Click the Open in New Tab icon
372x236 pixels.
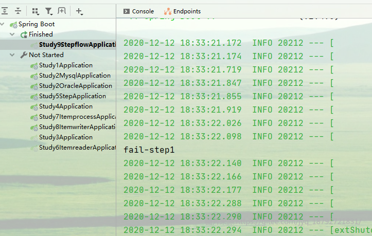click(62, 11)
